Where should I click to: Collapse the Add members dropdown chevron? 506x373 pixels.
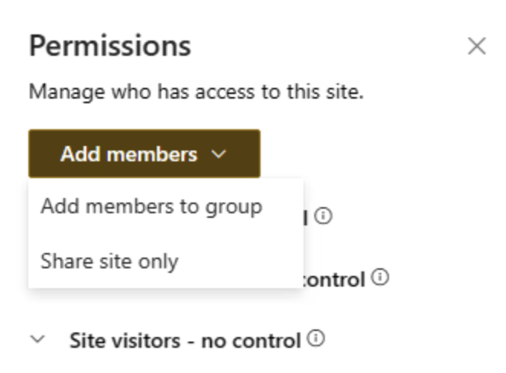pyautogui.click(x=219, y=154)
